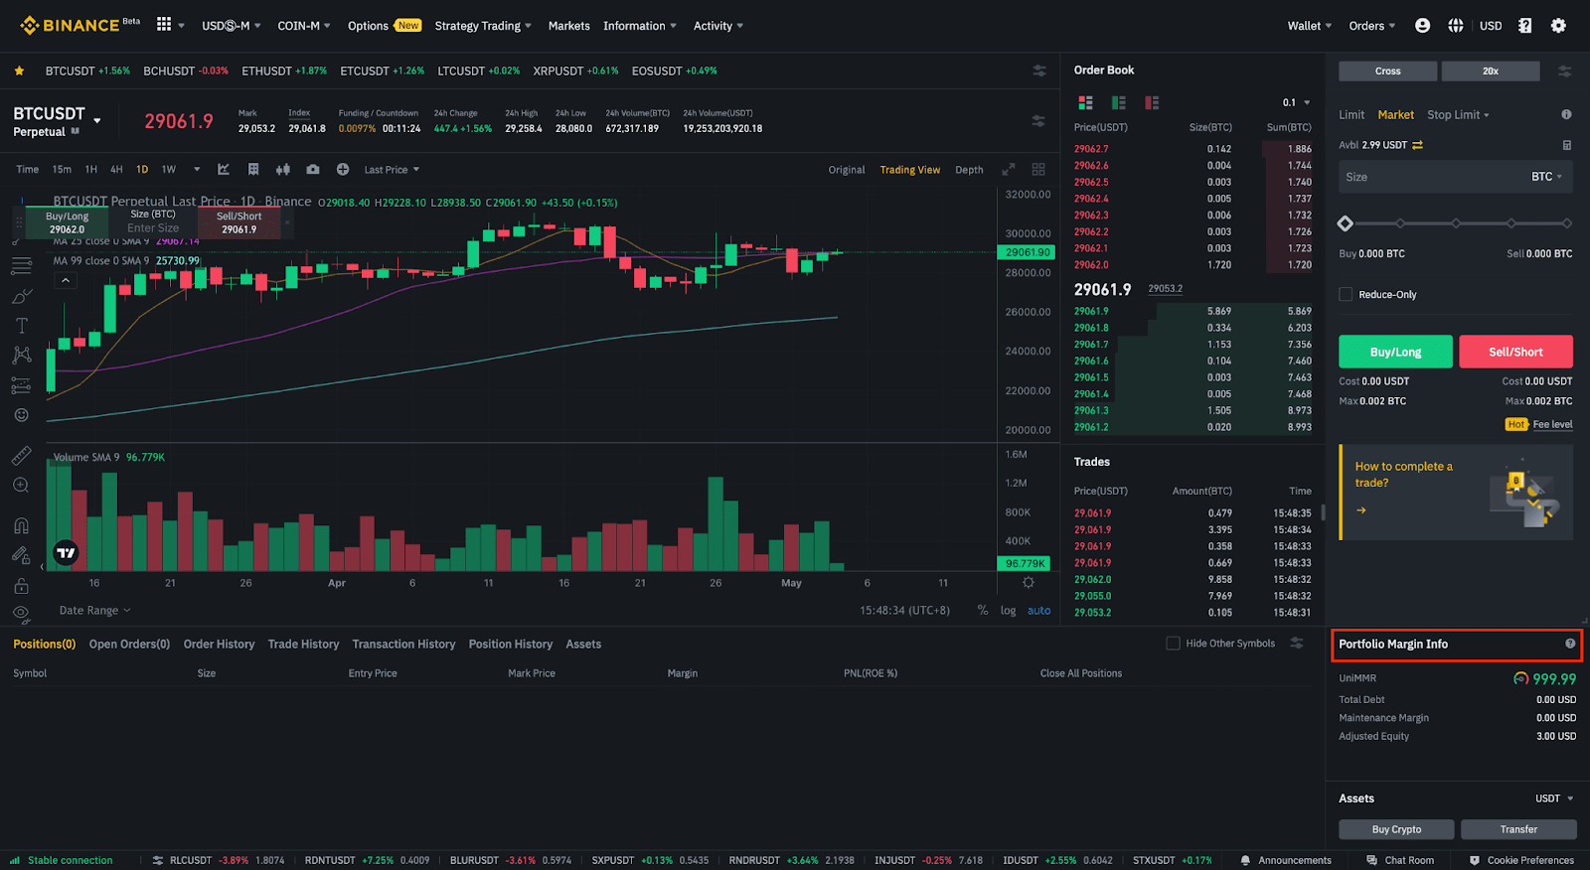The height and width of the screenshot is (870, 1590).
Task: Open the Trade History tab
Action: 303,645
